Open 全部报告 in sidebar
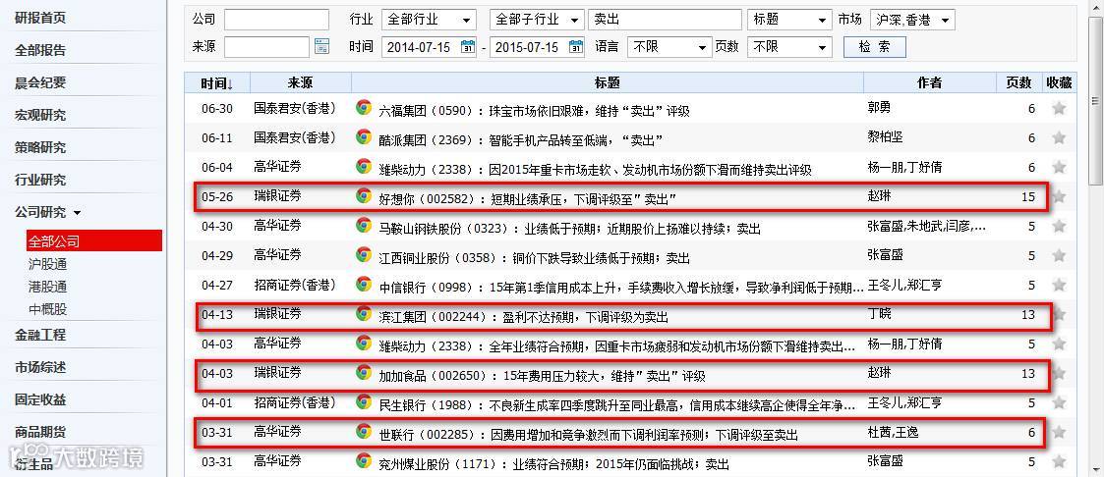The image size is (1104, 477). 40,51
